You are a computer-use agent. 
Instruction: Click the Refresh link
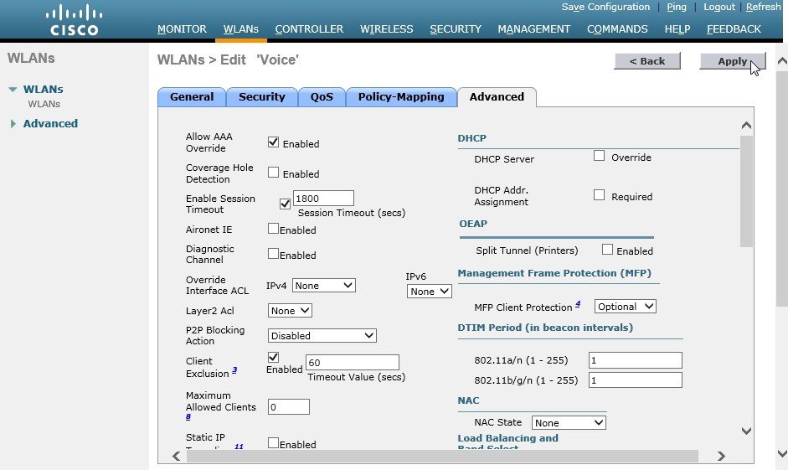(763, 7)
